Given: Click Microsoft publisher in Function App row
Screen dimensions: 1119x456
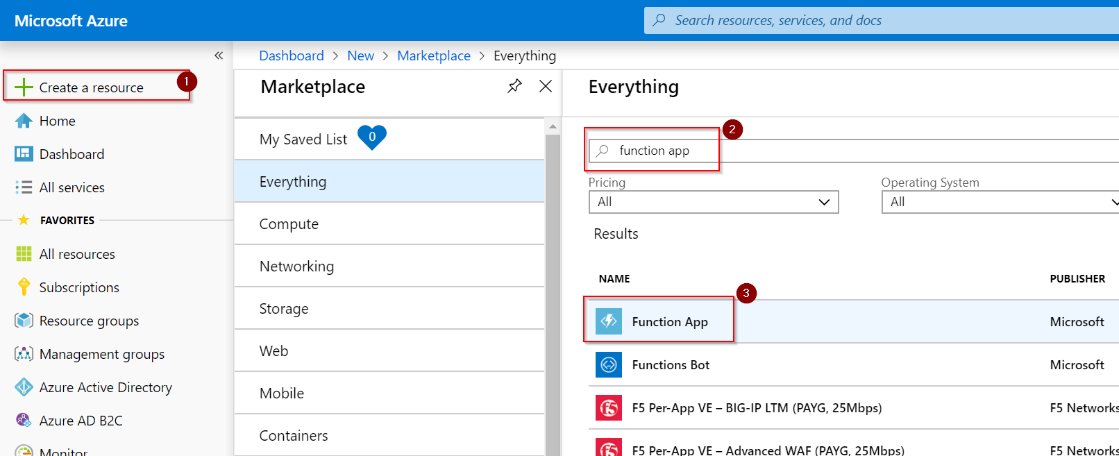Looking at the screenshot, I should (x=1077, y=321).
